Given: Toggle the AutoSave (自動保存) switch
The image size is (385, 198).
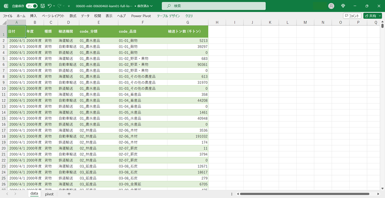Looking at the screenshot, I should (32, 6).
